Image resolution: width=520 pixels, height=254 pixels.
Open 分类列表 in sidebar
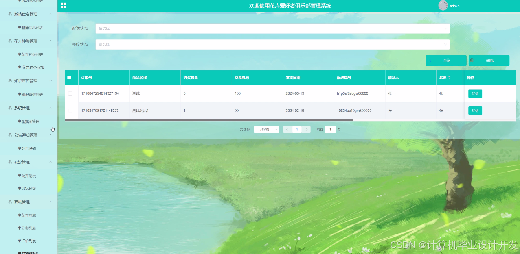pyautogui.click(x=29, y=228)
